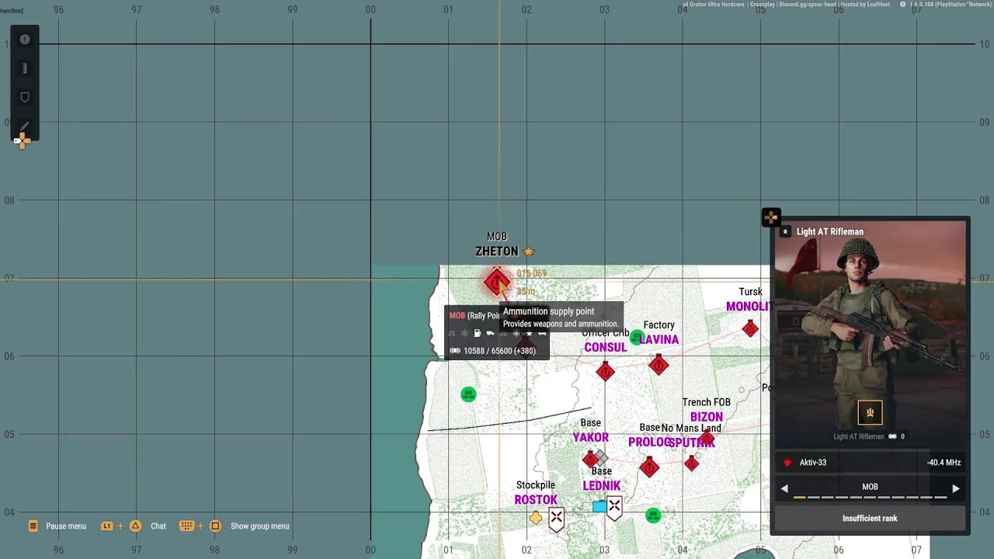
Task: Click the MONOLIT Tursk base marker
Action: [x=750, y=329]
